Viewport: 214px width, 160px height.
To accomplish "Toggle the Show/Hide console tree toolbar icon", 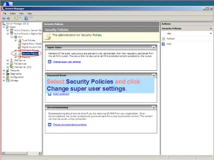I will [20, 19].
